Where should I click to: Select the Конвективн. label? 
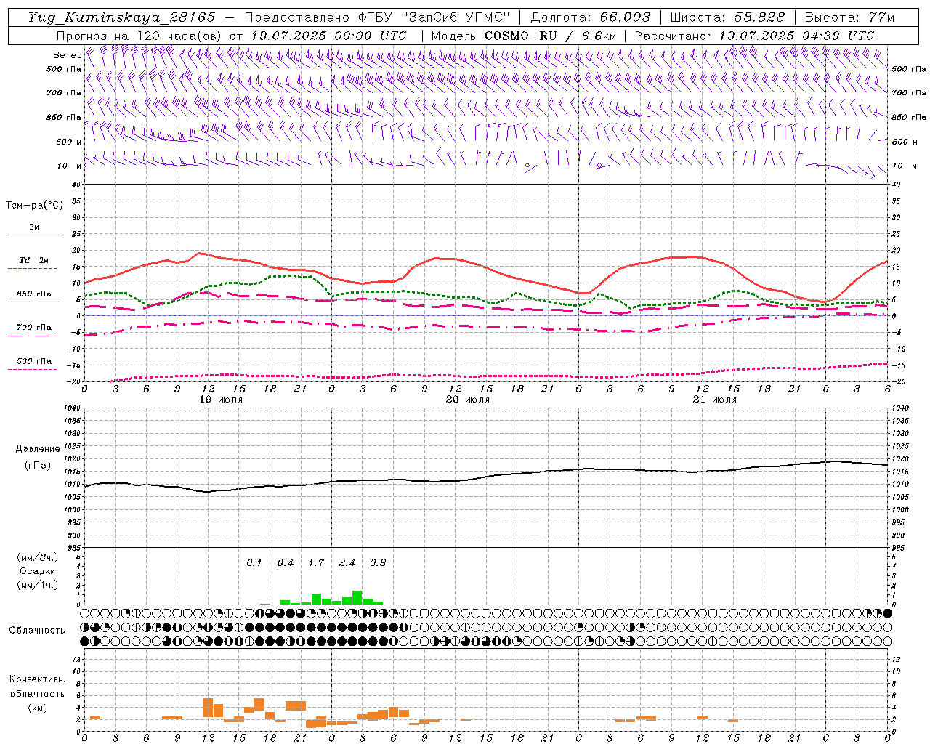tap(37, 679)
